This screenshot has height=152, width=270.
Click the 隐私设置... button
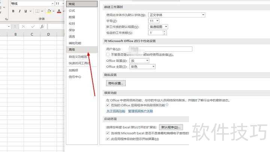point(116,83)
